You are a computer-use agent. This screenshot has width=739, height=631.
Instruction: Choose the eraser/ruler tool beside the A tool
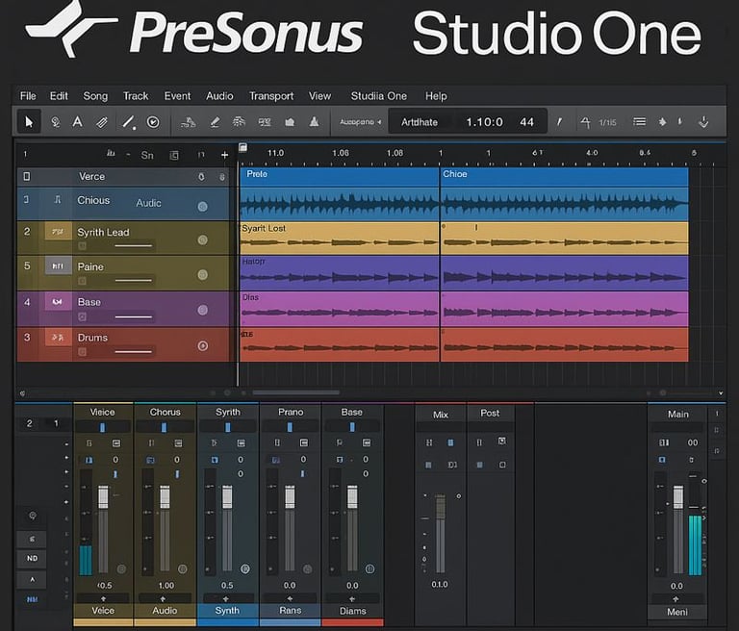101,122
